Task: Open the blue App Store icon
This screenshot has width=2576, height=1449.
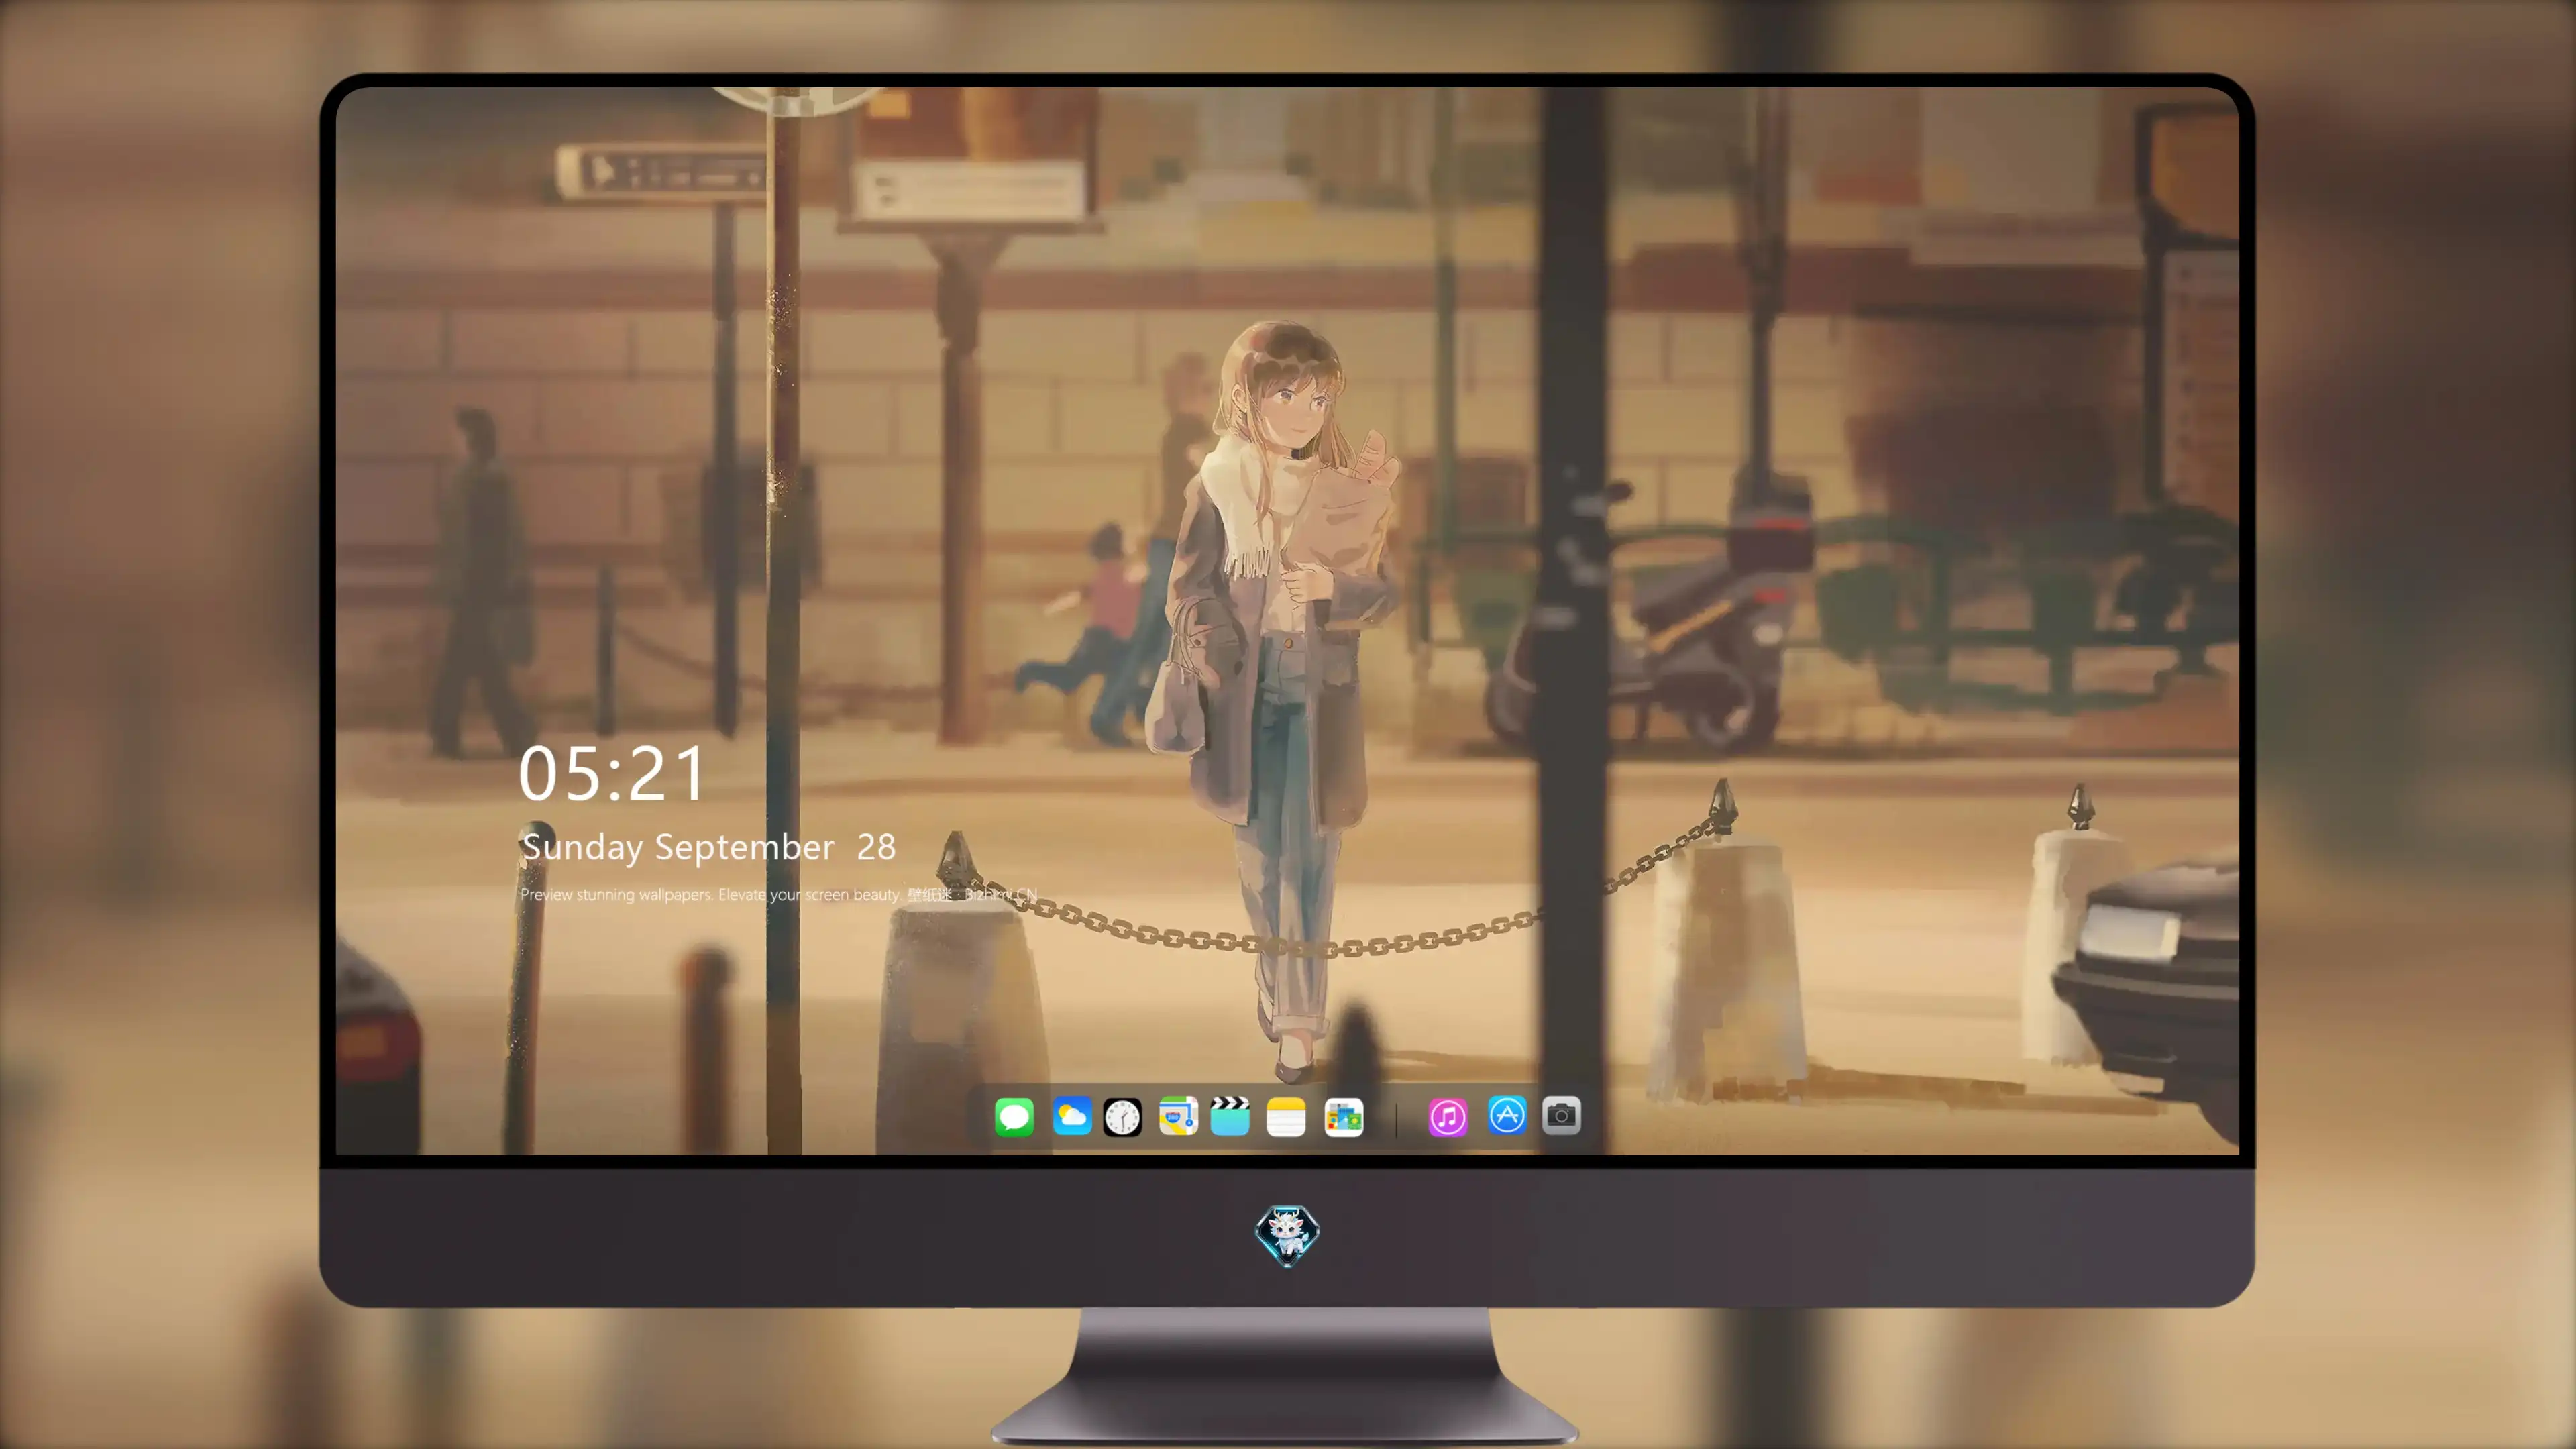Action: click(1507, 1115)
